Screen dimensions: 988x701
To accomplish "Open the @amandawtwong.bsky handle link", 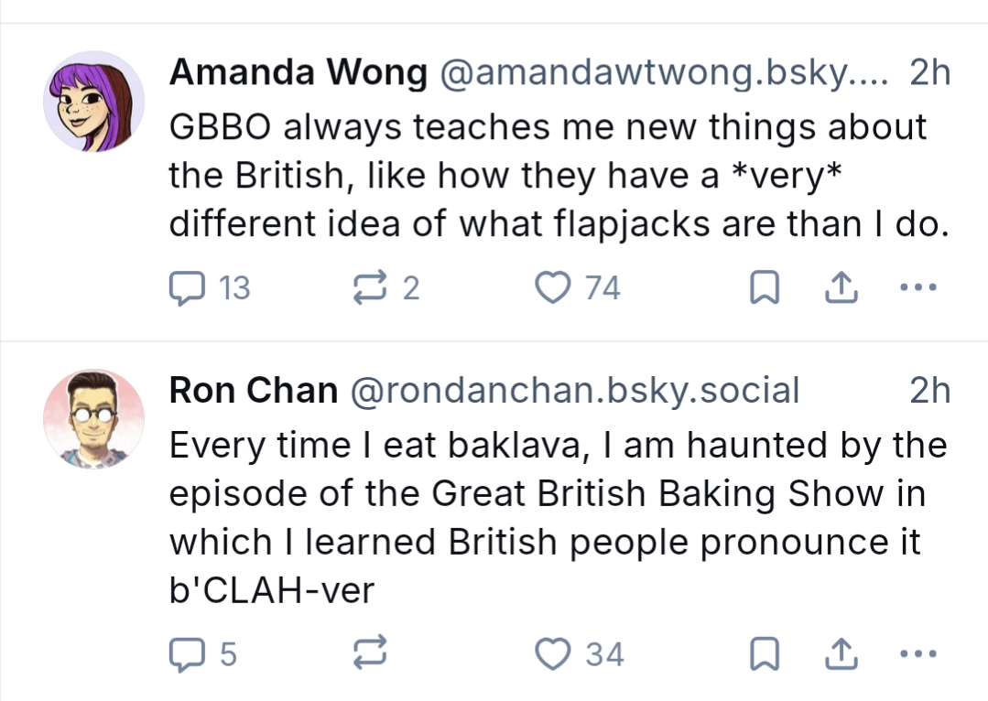I will point(665,74).
